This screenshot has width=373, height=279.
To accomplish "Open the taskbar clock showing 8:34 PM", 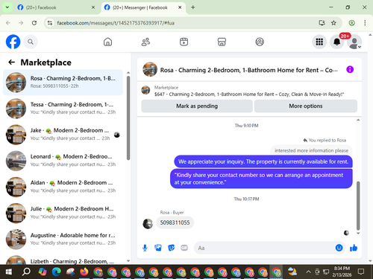I will (342, 272).
